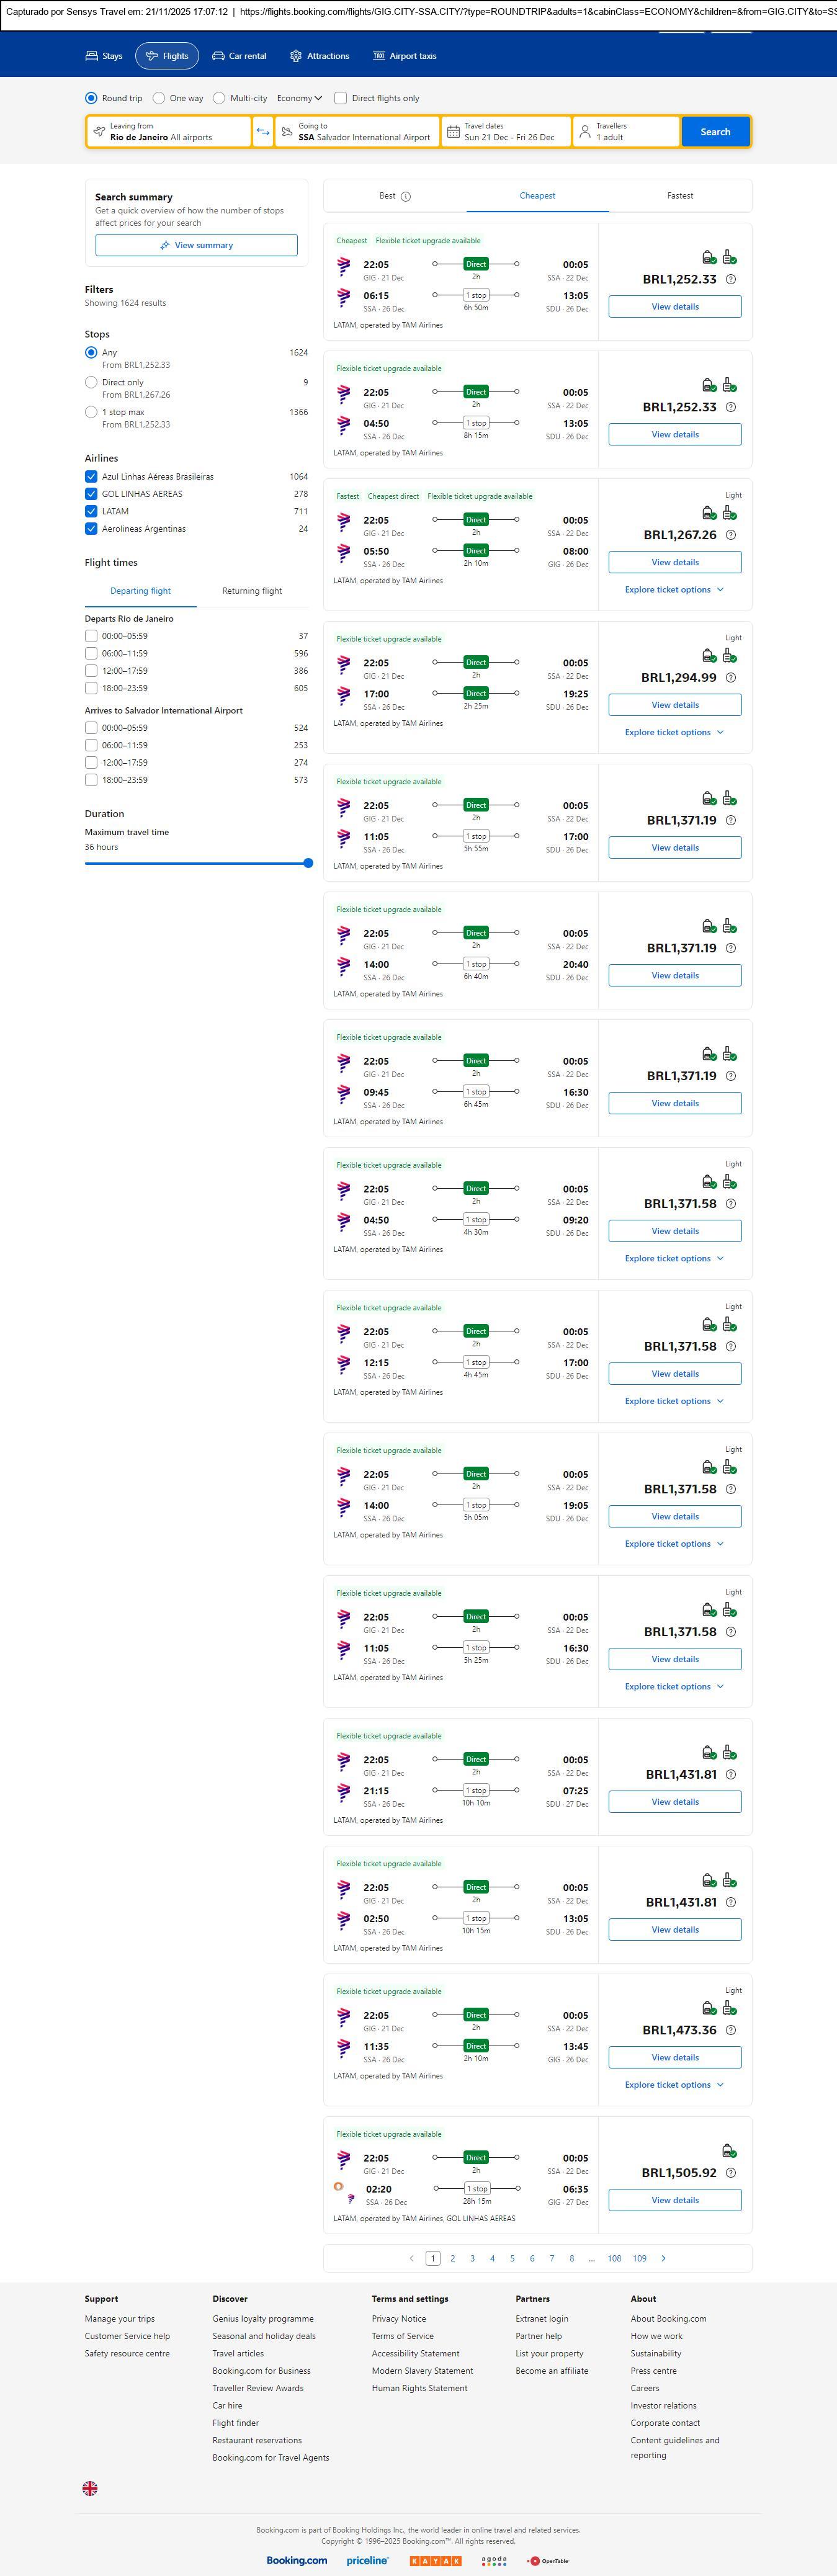The image size is (837, 2576).
Task: Tick the Direct flights only checkbox
Action: pyautogui.click(x=341, y=98)
